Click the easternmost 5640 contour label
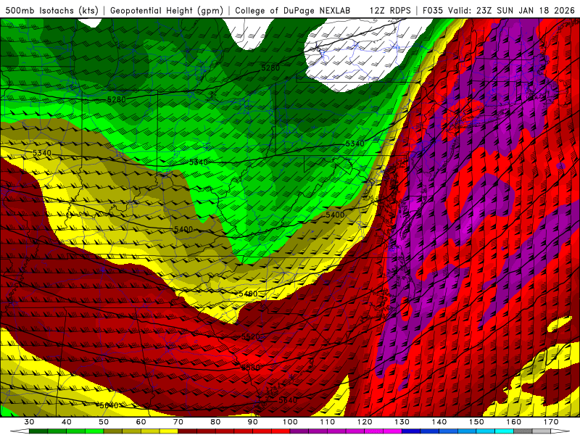This screenshot has height=435, width=580. click(x=288, y=400)
